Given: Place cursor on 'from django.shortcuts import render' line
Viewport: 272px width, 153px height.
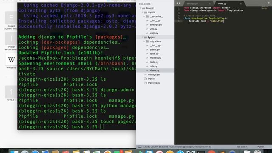Looking at the screenshot, I should 207,8.
